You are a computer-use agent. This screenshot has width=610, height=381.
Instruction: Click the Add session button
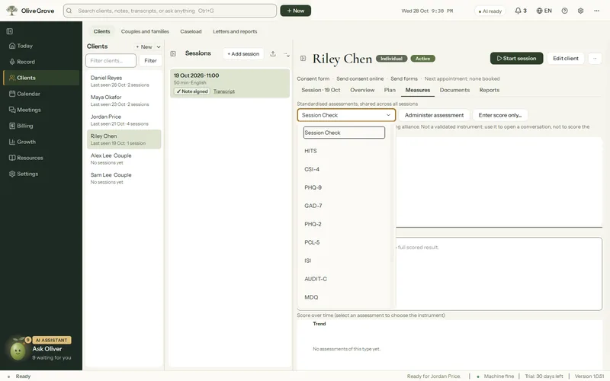[x=243, y=53]
